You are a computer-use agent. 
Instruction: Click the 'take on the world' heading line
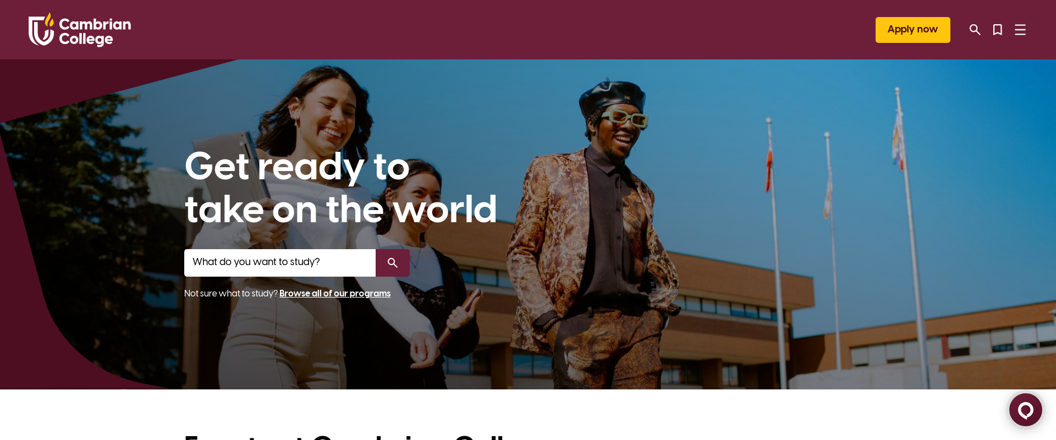click(341, 210)
